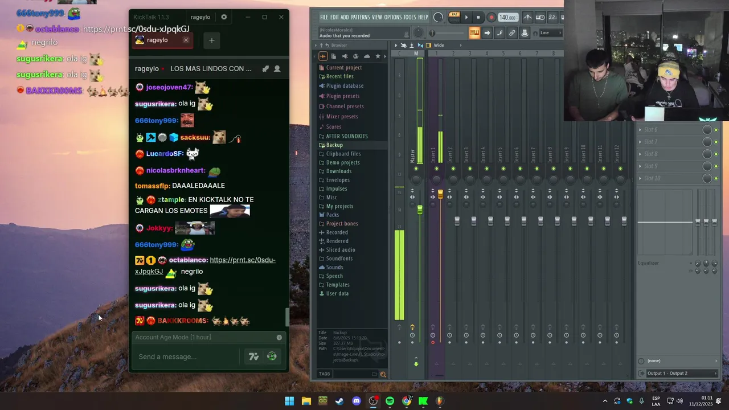Open Spotify from the taskbar
Viewport: 729px width, 410px height.
[390, 401]
